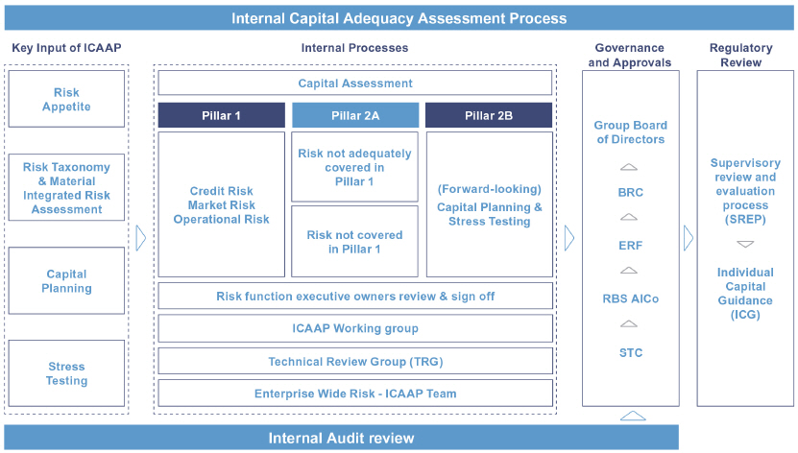The width and height of the screenshot is (798, 453).
Task: Click the up arrow above Internal Audit review bar
Action: 631,416
